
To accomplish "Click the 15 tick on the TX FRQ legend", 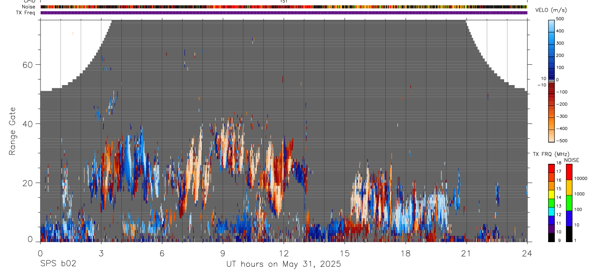I will [559, 189].
